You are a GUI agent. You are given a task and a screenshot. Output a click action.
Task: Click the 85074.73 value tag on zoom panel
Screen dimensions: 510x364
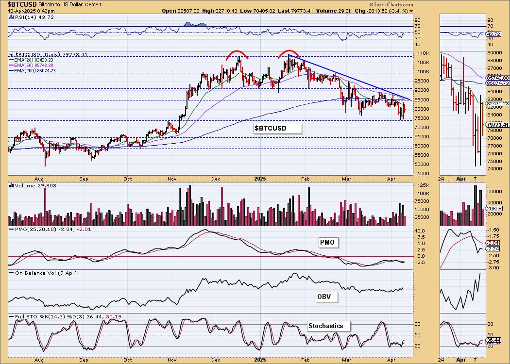498,83
